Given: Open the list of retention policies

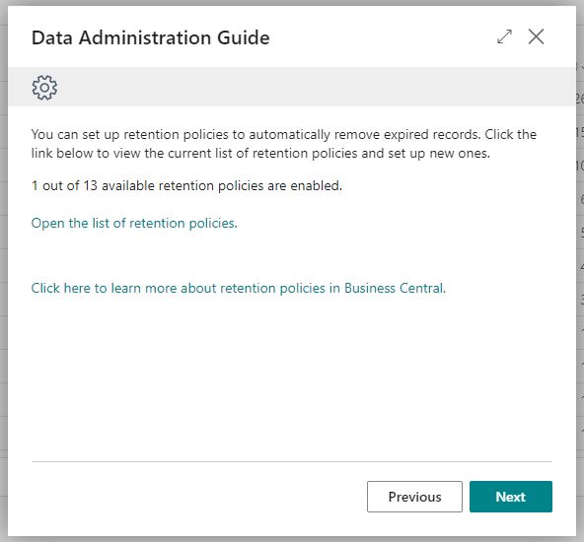Looking at the screenshot, I should [x=134, y=223].
